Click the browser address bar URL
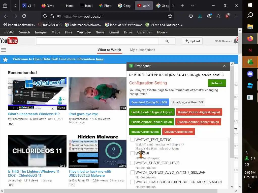Image resolution: width=258 pixels, height=193 pixels. pyautogui.click(x=83, y=16)
